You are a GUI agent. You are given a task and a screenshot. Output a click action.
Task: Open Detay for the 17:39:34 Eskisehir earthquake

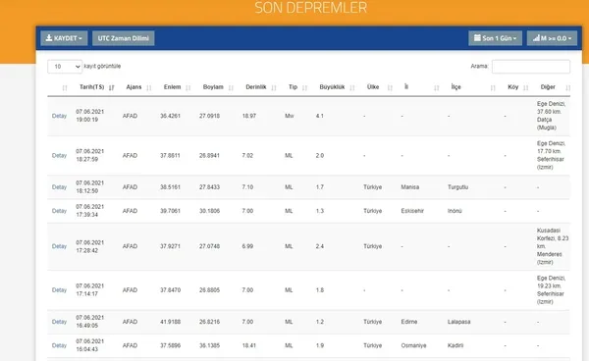[x=59, y=211]
